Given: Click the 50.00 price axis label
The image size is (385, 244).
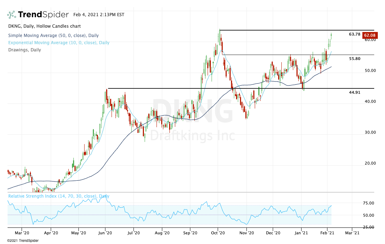Looking at the screenshot, I should pos(370,70).
